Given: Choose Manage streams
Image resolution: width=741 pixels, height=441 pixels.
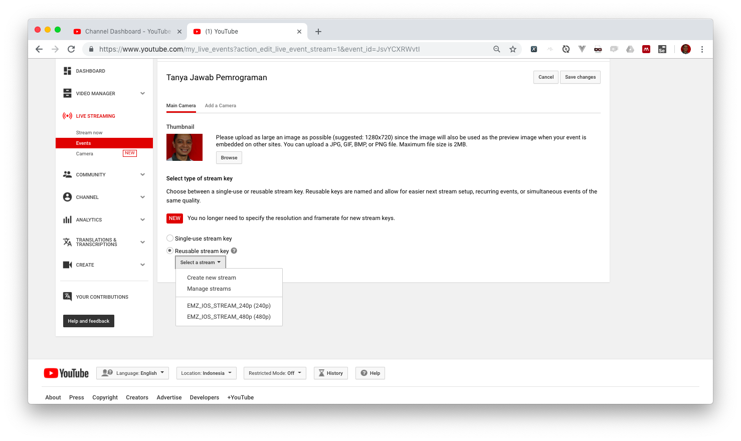Looking at the screenshot, I should 229,289.
